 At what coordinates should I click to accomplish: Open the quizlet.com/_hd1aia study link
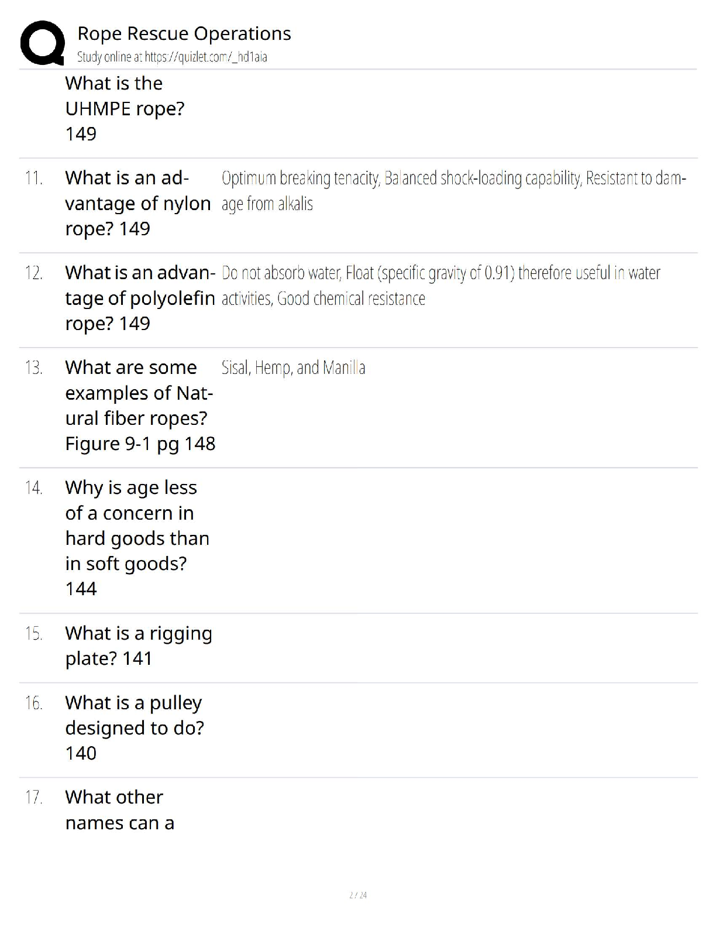coord(172,57)
